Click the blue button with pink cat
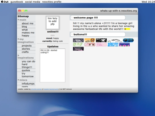This screenshot has height=116, width=155. (x=125, y=45)
